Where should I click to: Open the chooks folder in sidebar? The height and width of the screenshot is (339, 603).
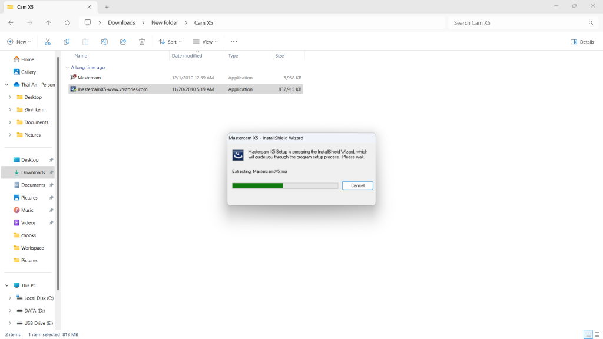point(28,235)
